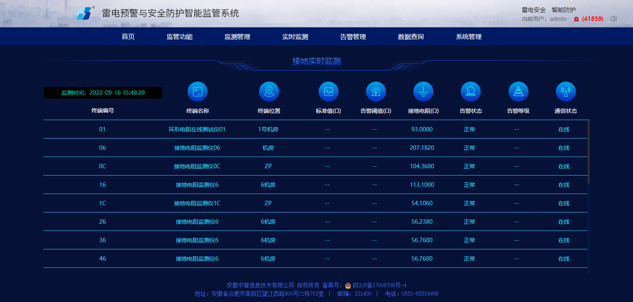Click location ZP in row 0C
633x302 pixels.
268,166
